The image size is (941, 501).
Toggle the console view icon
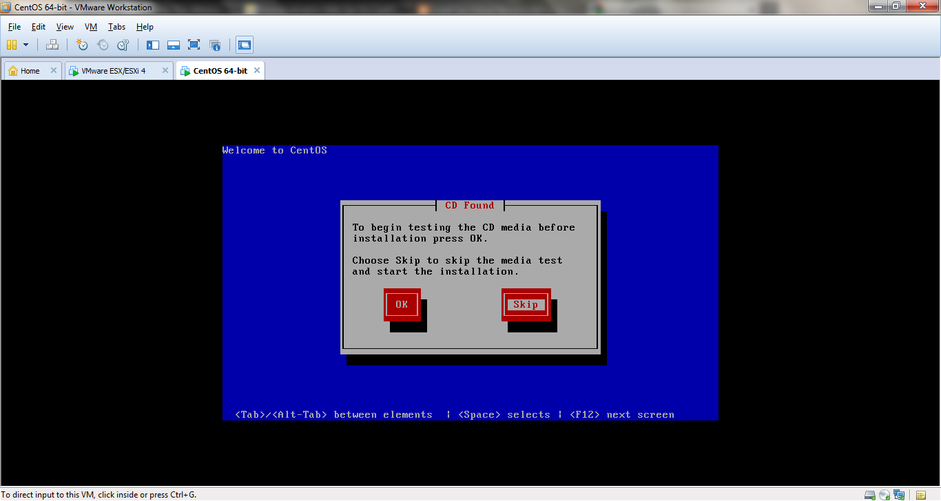[245, 45]
